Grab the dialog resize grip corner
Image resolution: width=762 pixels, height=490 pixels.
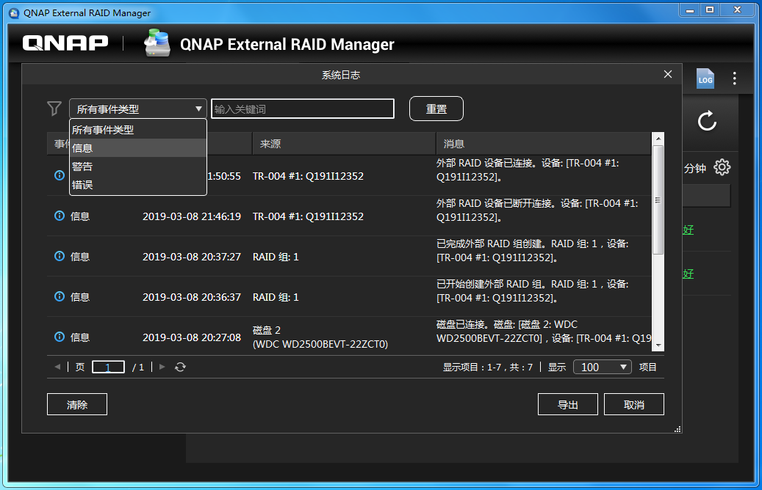point(677,429)
